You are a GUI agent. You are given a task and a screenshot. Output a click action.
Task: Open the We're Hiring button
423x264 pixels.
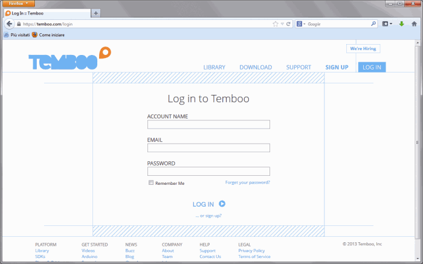(363, 48)
